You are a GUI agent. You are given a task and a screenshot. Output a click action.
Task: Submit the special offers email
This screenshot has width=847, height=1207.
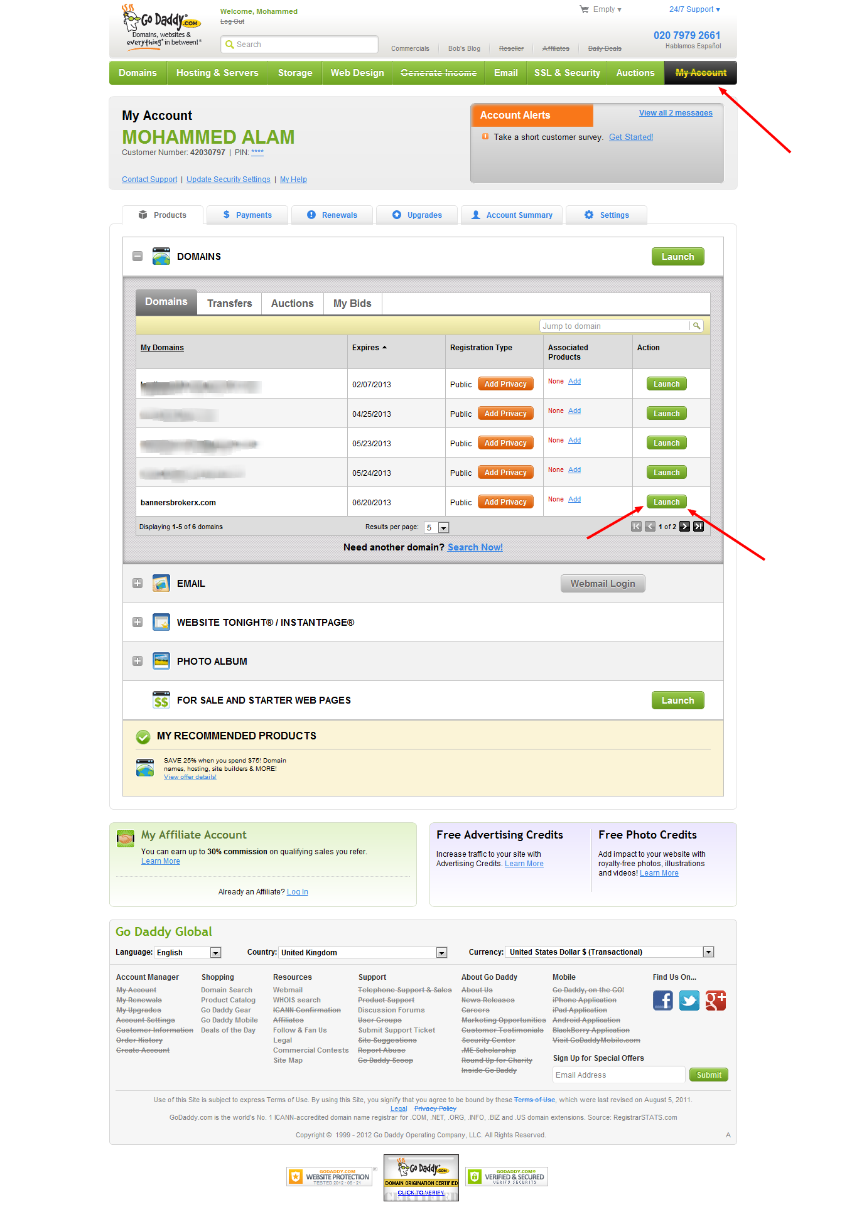709,1075
